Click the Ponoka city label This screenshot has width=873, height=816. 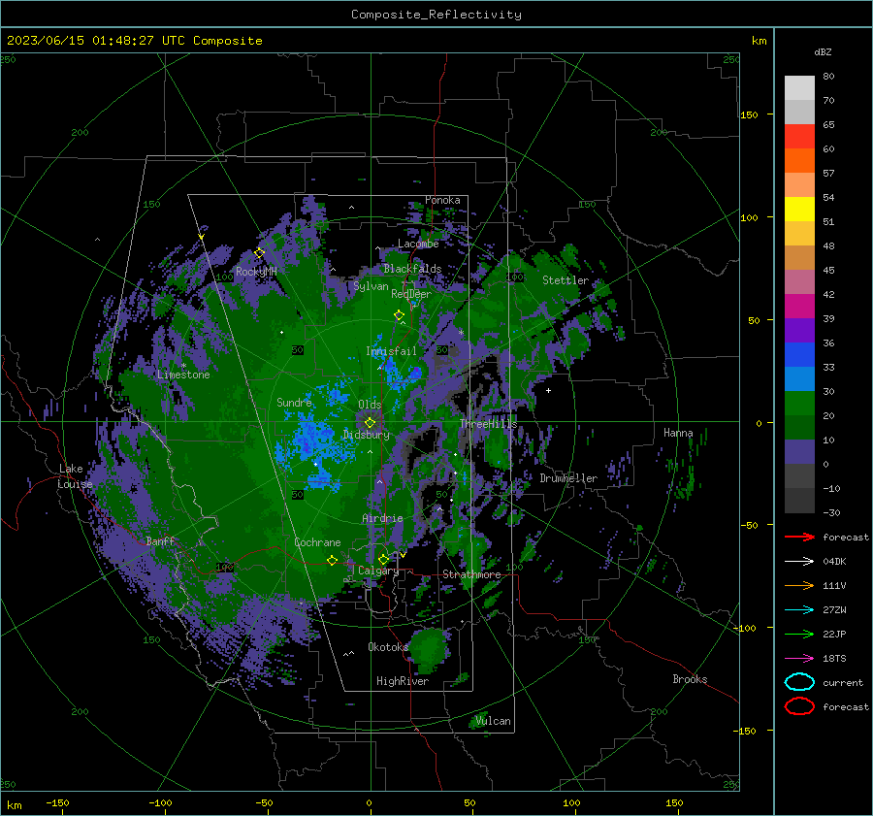click(442, 200)
